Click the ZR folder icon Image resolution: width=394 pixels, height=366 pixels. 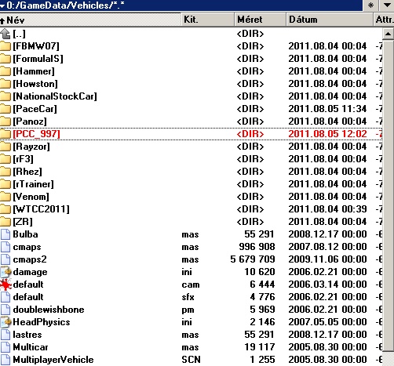pyautogui.click(x=5, y=222)
